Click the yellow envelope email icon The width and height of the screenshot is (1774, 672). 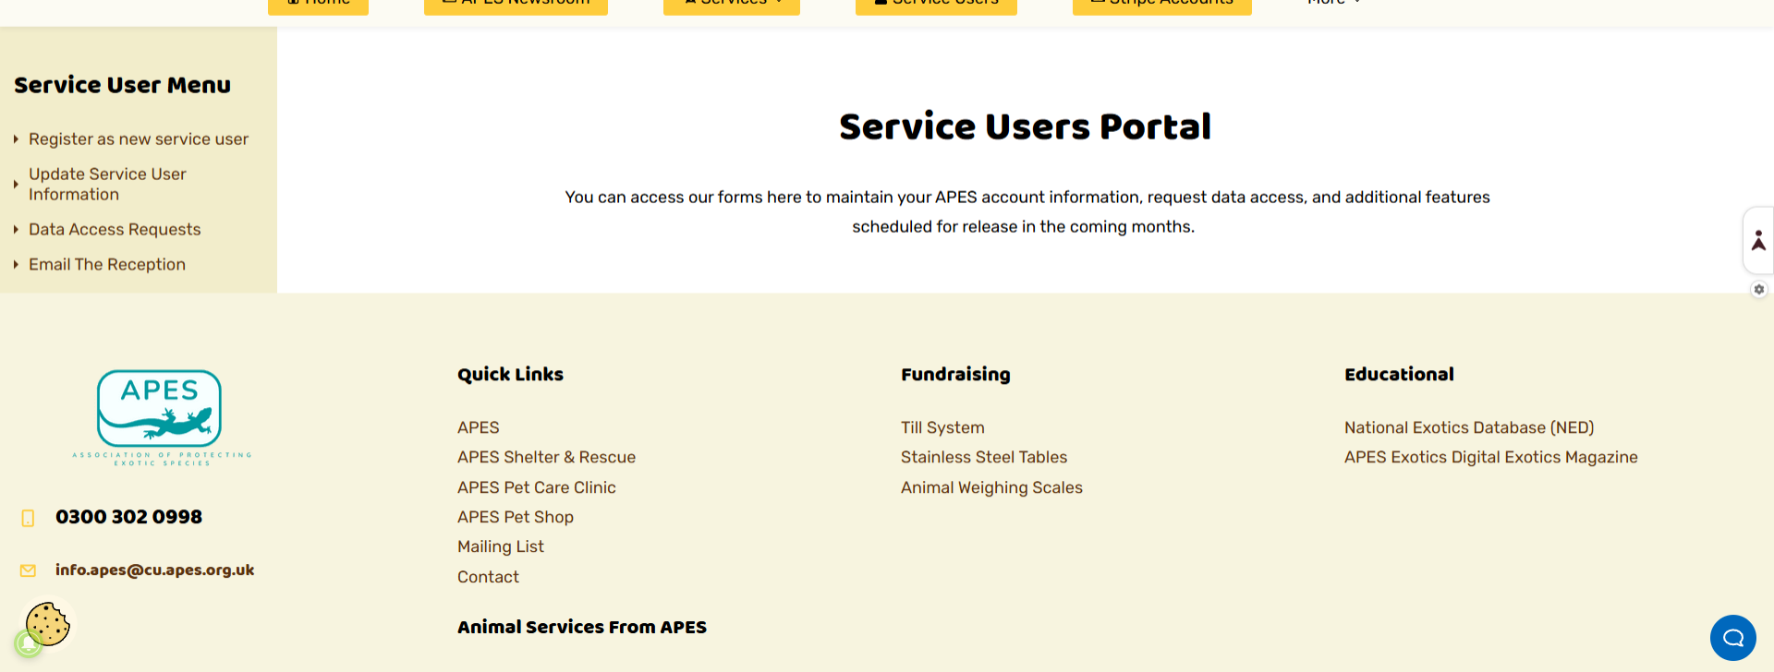tap(28, 570)
